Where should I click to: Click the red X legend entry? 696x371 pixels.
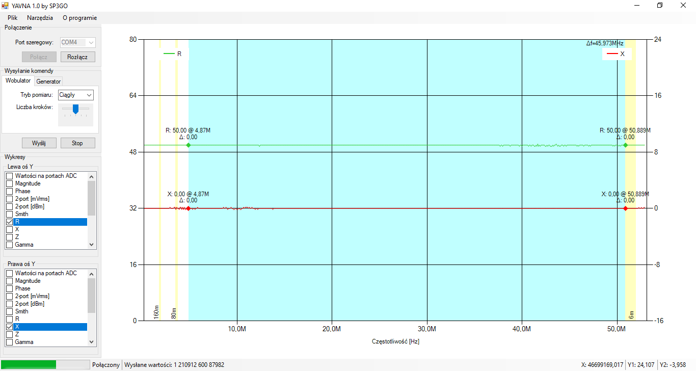pos(616,54)
